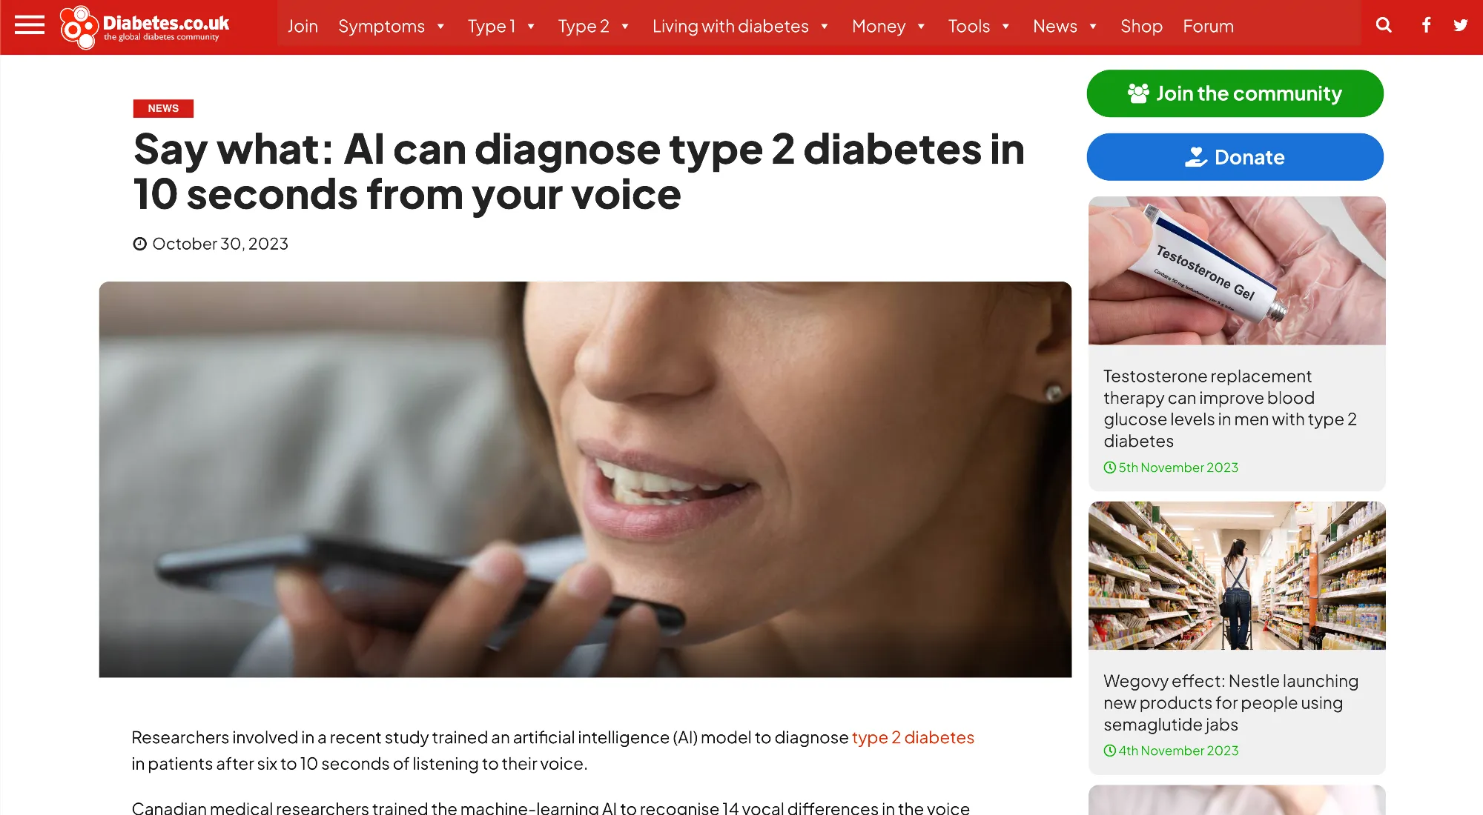The width and height of the screenshot is (1483, 815).
Task: Expand the Type 1 dropdown menu
Action: [501, 27]
